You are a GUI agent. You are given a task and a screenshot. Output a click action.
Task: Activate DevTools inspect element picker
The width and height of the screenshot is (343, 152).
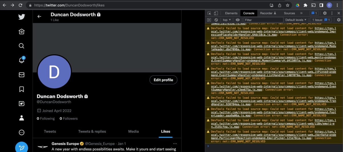pos(209,13)
